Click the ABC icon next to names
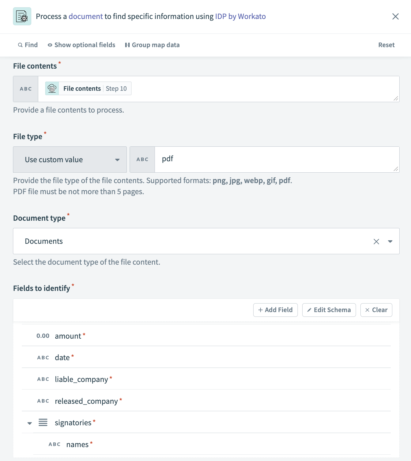411x461 pixels. coord(54,444)
